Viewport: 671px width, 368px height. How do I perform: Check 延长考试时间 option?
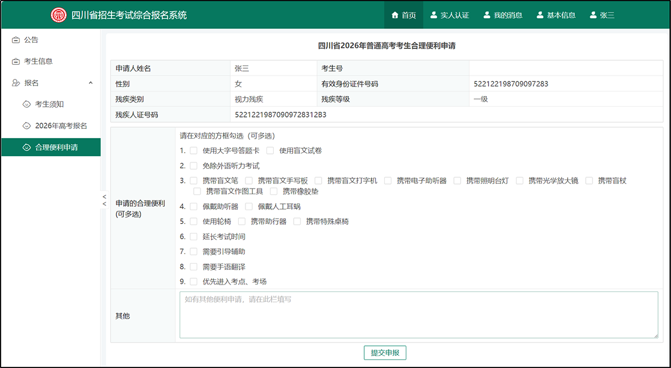click(193, 236)
